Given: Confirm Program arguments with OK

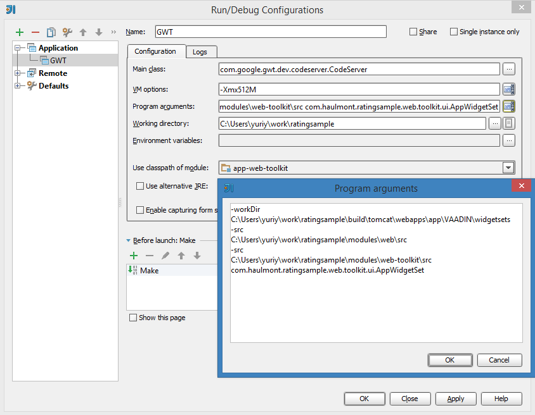Looking at the screenshot, I should click(x=450, y=360).
